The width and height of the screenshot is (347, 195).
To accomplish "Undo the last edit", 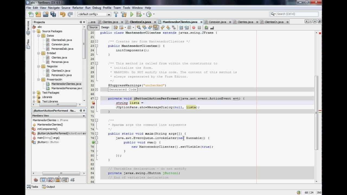I will coord(63,14).
